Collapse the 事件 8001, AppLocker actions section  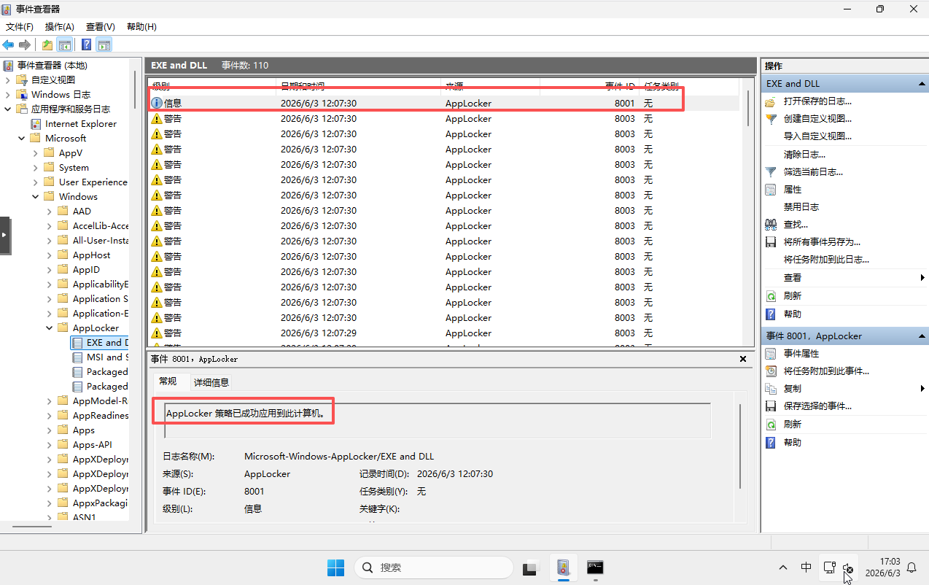(x=922, y=336)
